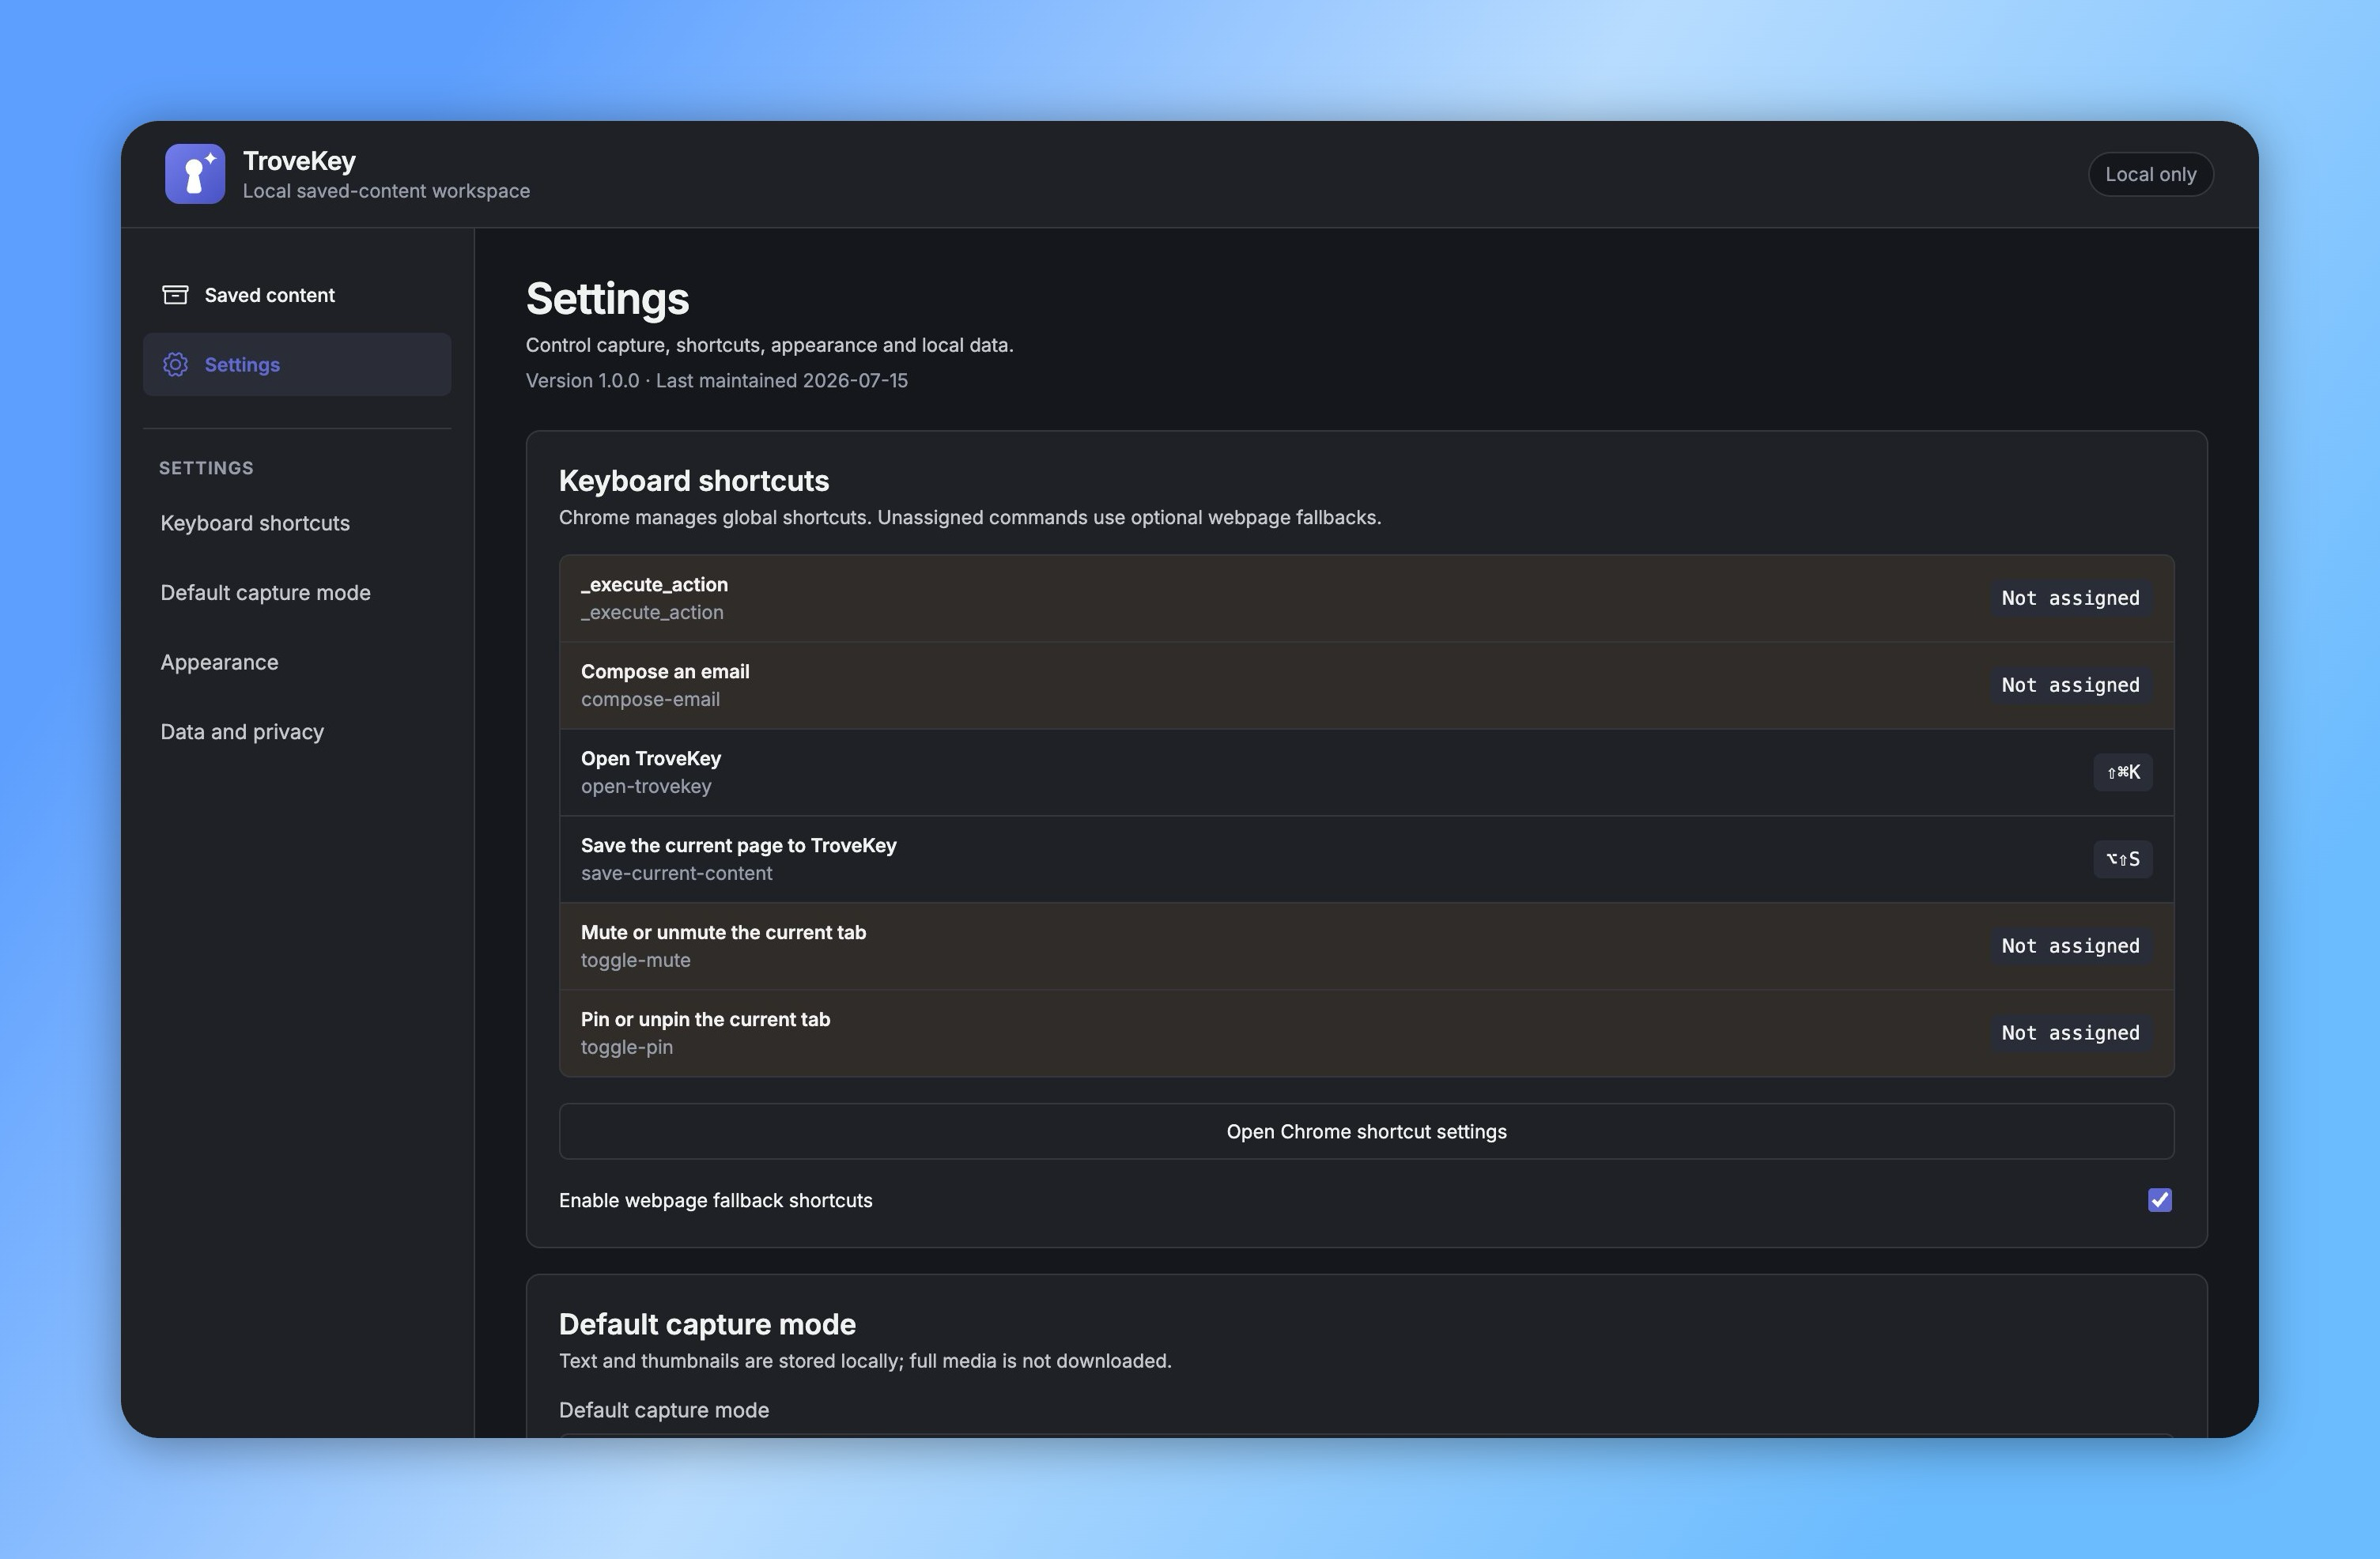The image size is (2380, 1559).
Task: Click Not assigned badge for Pin or unpin tab
Action: point(2070,1033)
